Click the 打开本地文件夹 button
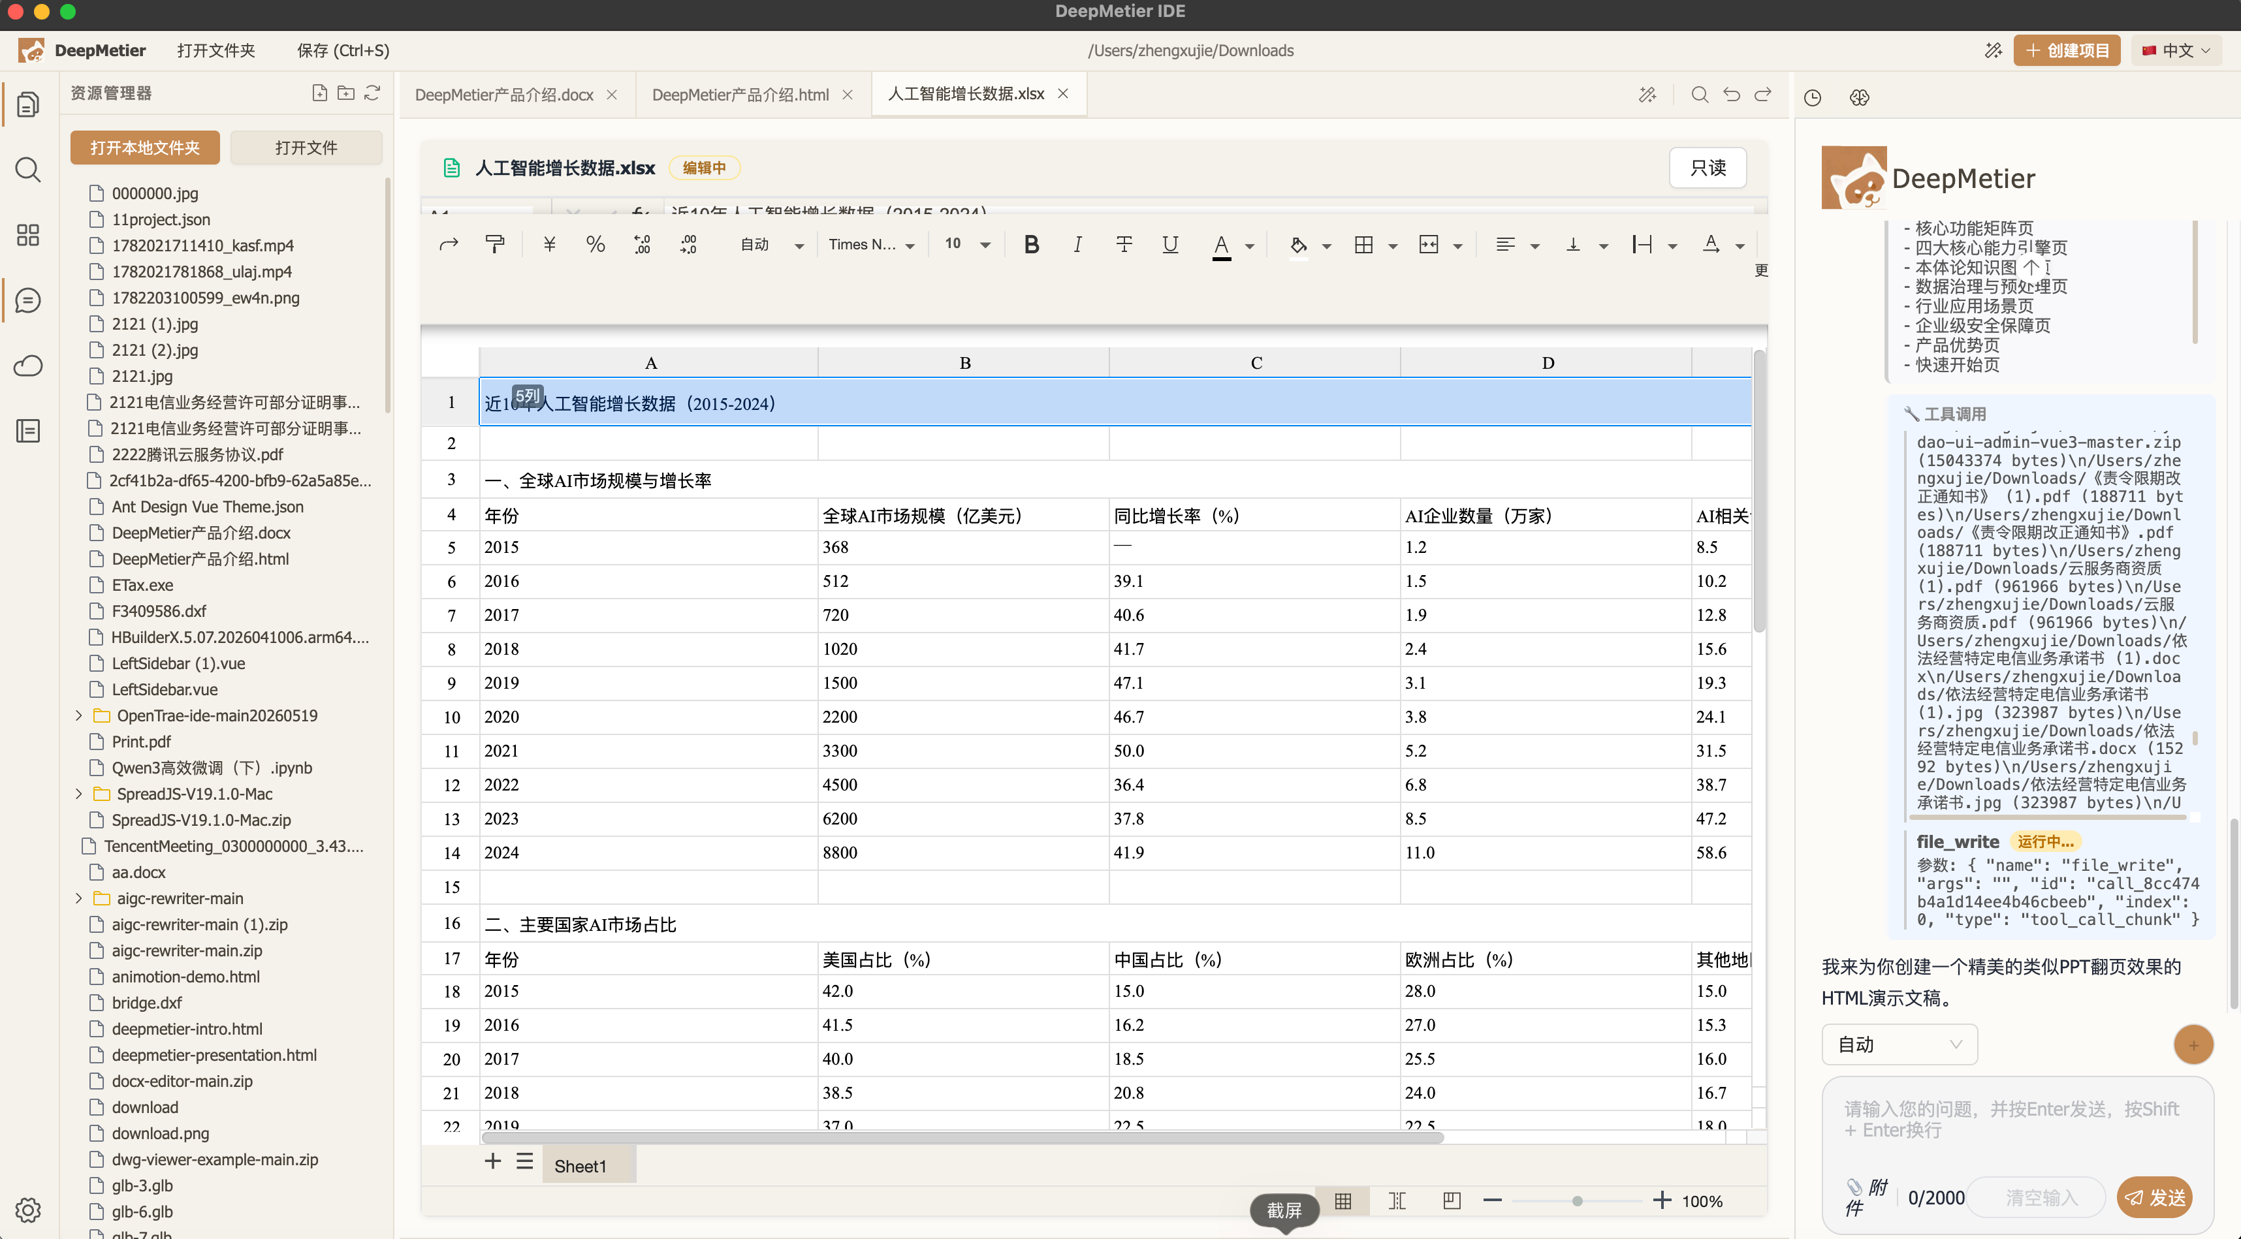The height and width of the screenshot is (1239, 2241). point(145,148)
